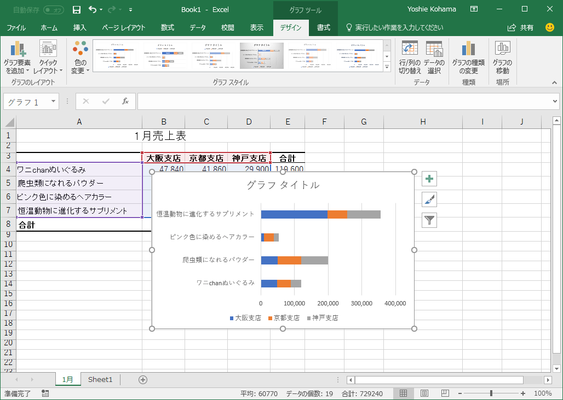This screenshot has height=400, width=563.
Task: Select cell 爬虫類になれるパウダー
Action: tap(79, 183)
